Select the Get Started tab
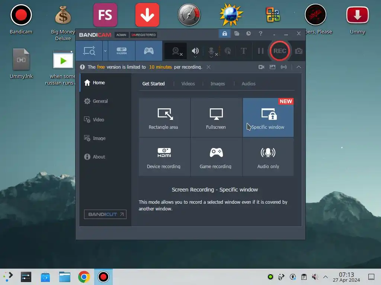The image size is (381, 285). pos(153,83)
